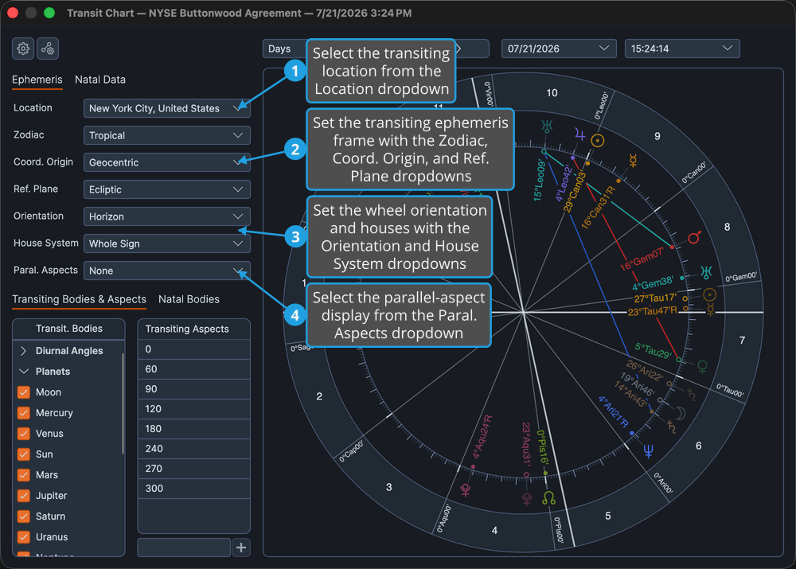The height and width of the screenshot is (569, 796).
Task: Open the date 07/21/2026 dropdown
Action: (559, 49)
